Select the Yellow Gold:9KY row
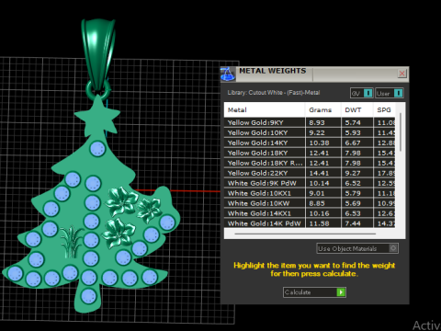The height and width of the screenshot is (331, 441). tap(310, 122)
